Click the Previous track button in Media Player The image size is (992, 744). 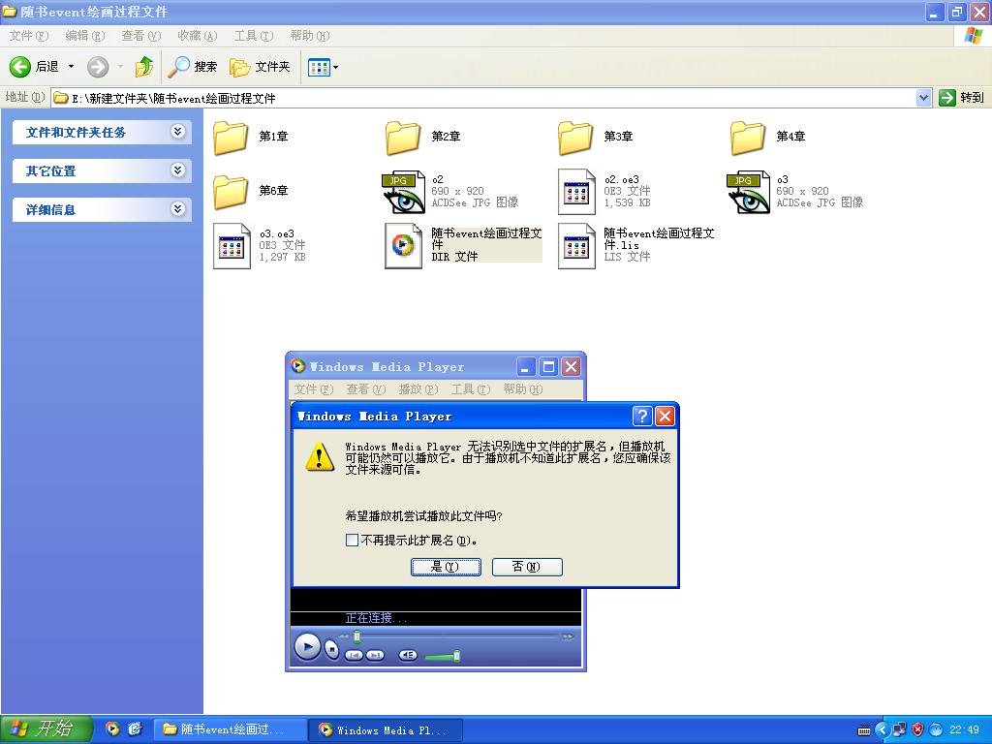(x=354, y=655)
